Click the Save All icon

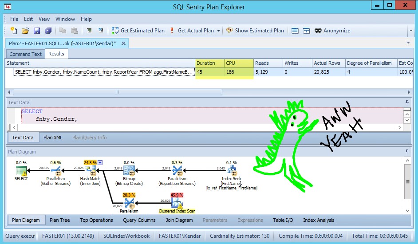pyautogui.click(x=48, y=31)
